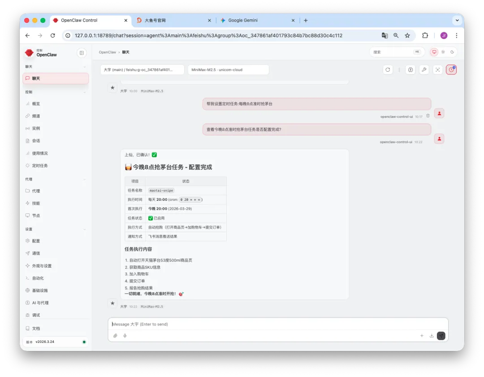The width and height of the screenshot is (484, 377).
Task: Collapse the 控制 sidebar section chevron
Action: [85, 92]
